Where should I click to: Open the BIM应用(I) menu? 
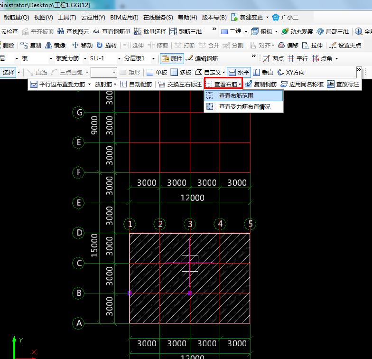[x=124, y=17]
